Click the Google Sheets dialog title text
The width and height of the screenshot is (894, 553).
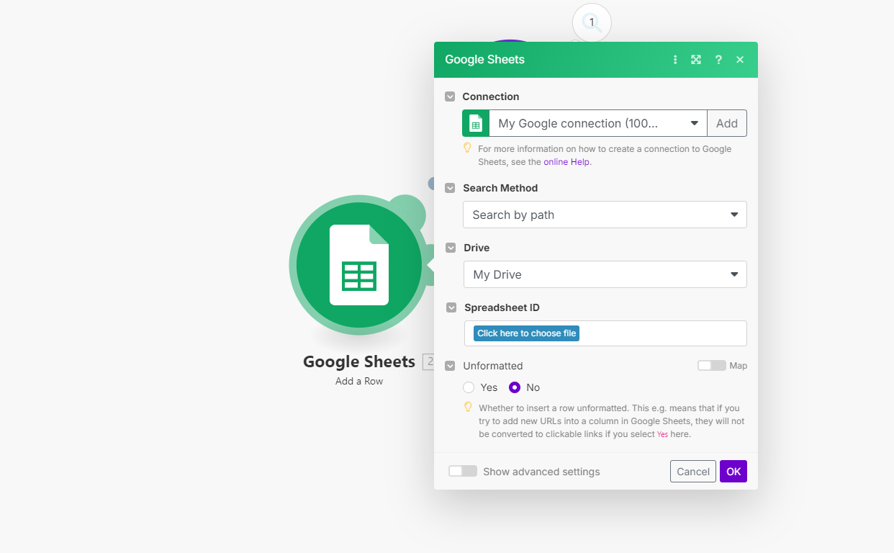(484, 60)
